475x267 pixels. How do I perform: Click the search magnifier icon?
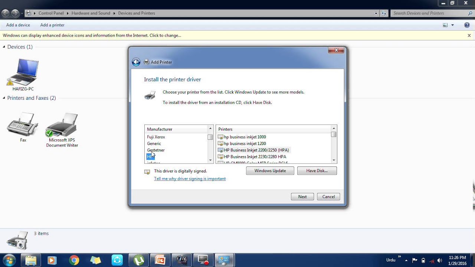click(x=470, y=13)
